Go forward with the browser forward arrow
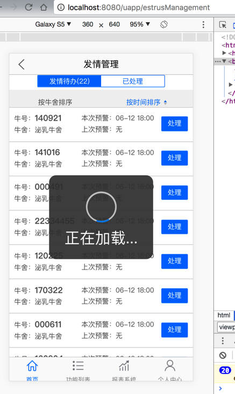The image size is (235, 394). (x=13, y=8)
